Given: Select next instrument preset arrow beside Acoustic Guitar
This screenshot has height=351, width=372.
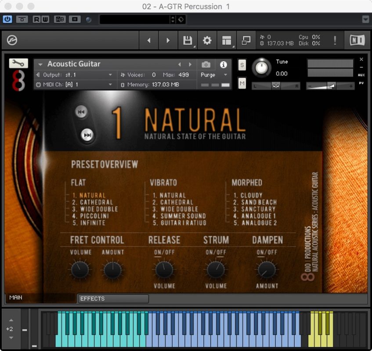Looking at the screenshot, I should point(190,64).
